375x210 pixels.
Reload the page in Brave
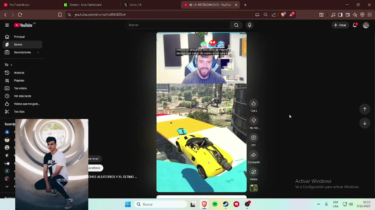point(20,15)
